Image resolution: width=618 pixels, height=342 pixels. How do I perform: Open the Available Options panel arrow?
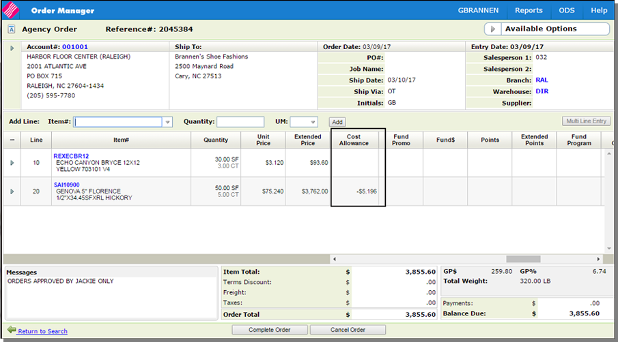click(x=492, y=29)
